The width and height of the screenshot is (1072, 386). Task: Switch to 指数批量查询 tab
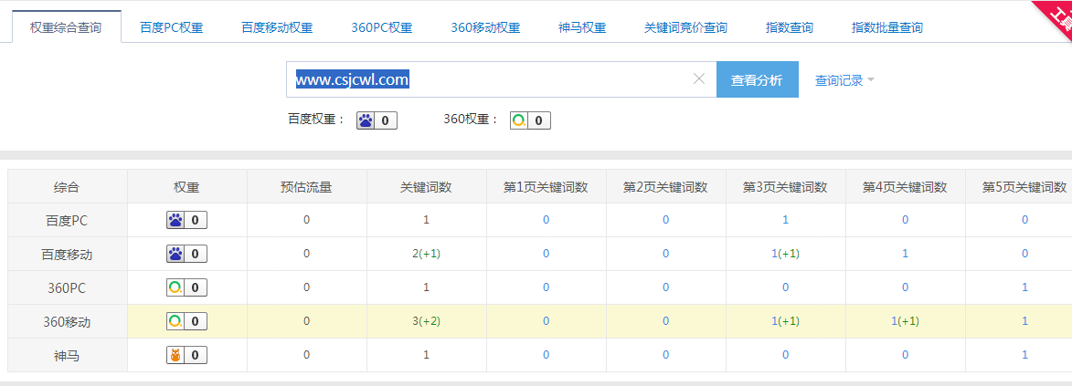(886, 27)
